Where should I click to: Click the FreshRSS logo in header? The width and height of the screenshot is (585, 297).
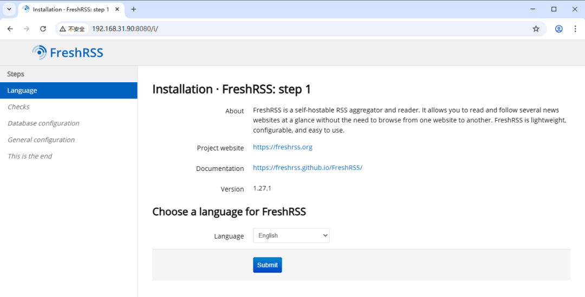click(x=68, y=52)
